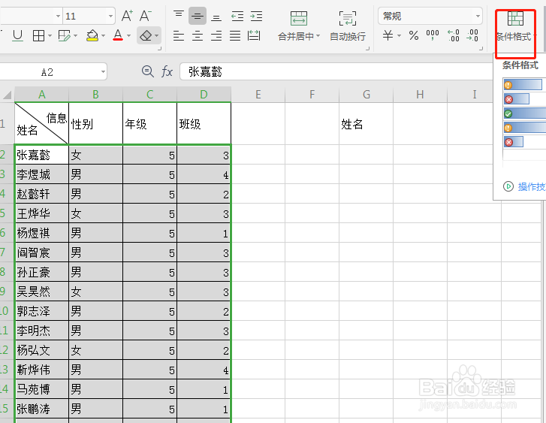Click the zoom magnifier by the formula bar
The image size is (546, 423).
[x=148, y=71]
